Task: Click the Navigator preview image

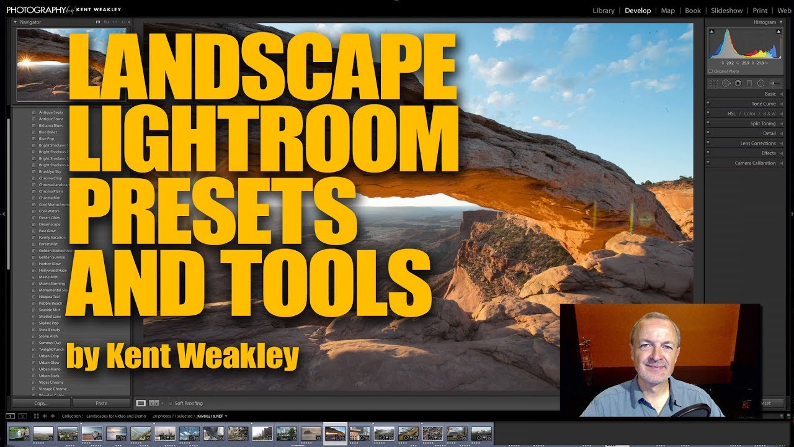Action: pyautogui.click(x=71, y=65)
